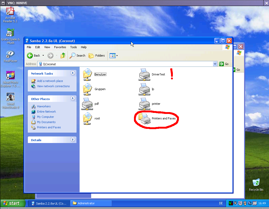Image resolution: width=269 pixels, height=209 pixels.
Task: Toggle the Folders pane button
Action: tap(97, 56)
